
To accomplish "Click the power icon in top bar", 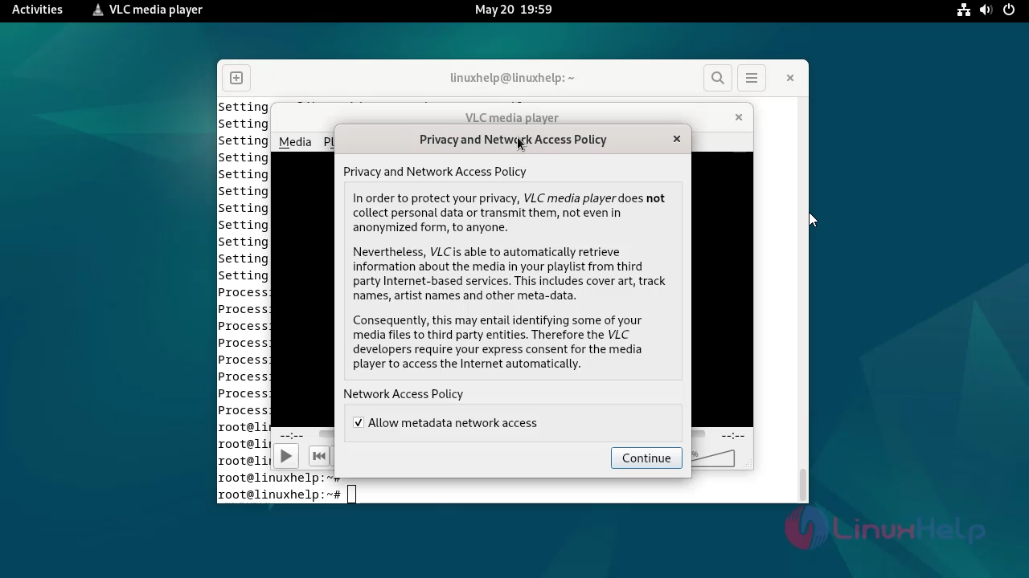I will point(1009,10).
